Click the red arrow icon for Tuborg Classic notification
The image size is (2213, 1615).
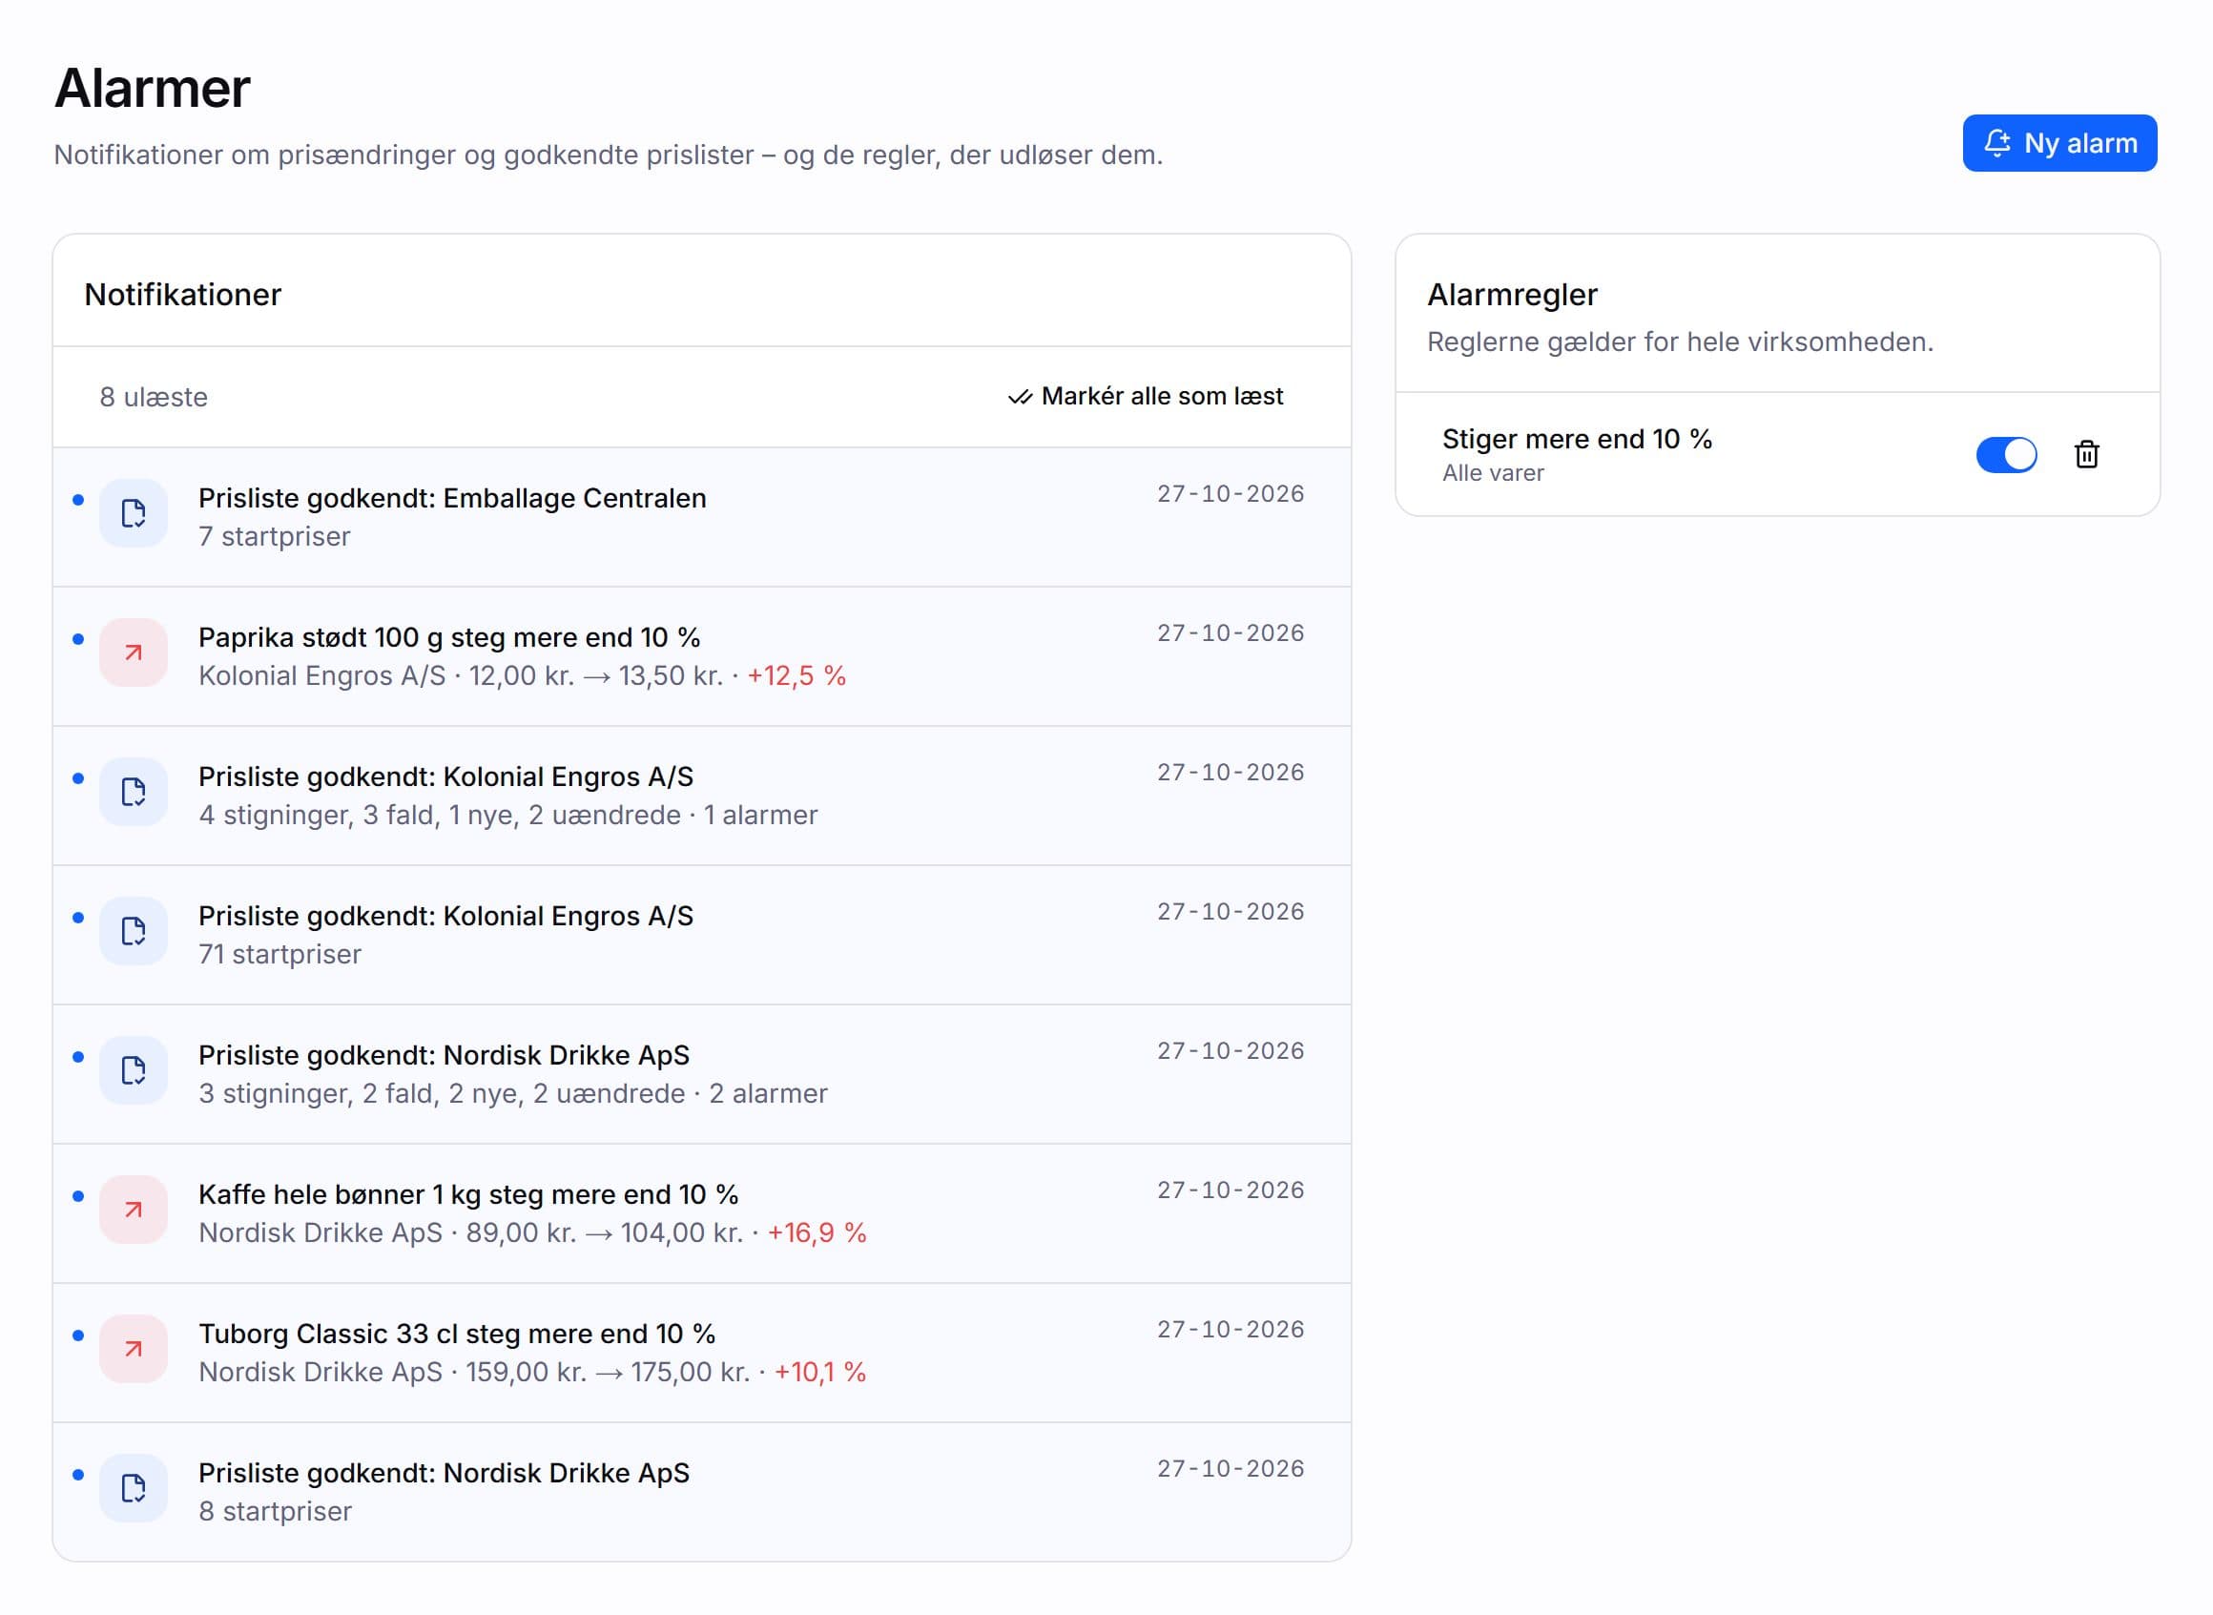[x=134, y=1349]
